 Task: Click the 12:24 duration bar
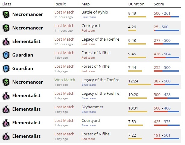point(140,85)
